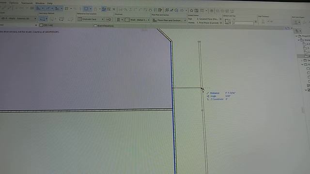Open the marquee selection dropdown arrow
The image size is (310, 174).
tap(91, 9)
